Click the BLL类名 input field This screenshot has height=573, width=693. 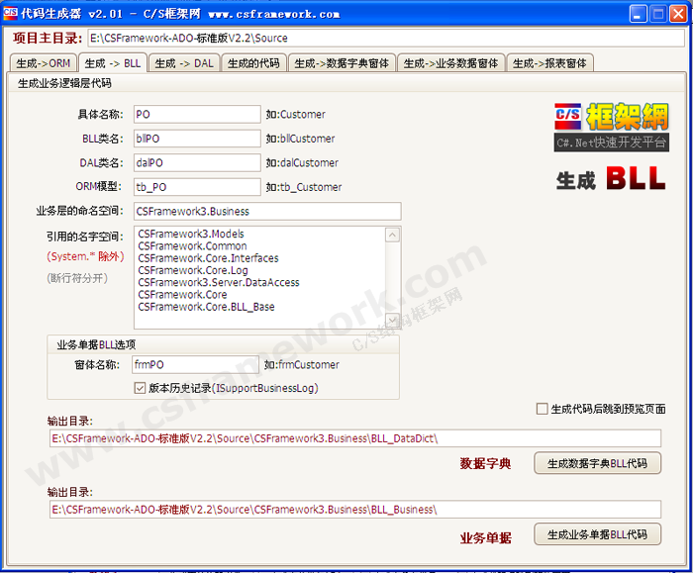(195, 139)
